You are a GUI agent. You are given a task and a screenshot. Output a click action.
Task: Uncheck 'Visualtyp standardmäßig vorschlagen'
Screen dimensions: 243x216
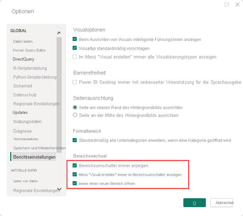pyautogui.click(x=75, y=48)
